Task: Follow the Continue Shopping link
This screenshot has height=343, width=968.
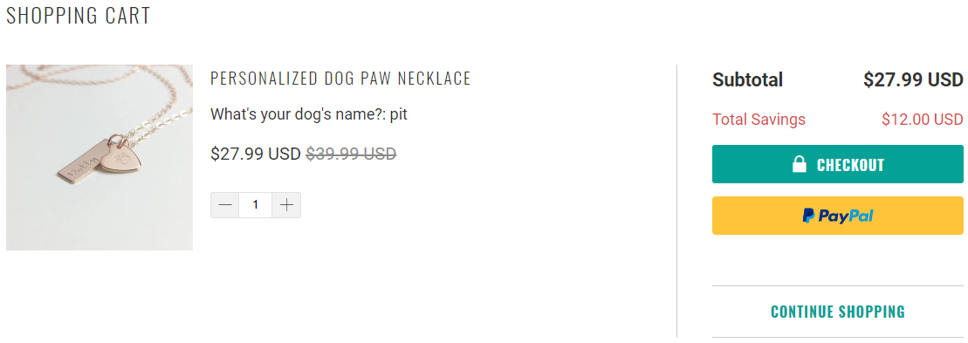Action: click(x=838, y=312)
